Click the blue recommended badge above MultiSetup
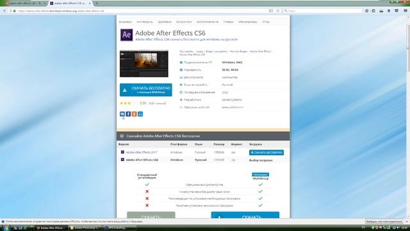The width and height of the screenshot is (410, 231). (261, 175)
